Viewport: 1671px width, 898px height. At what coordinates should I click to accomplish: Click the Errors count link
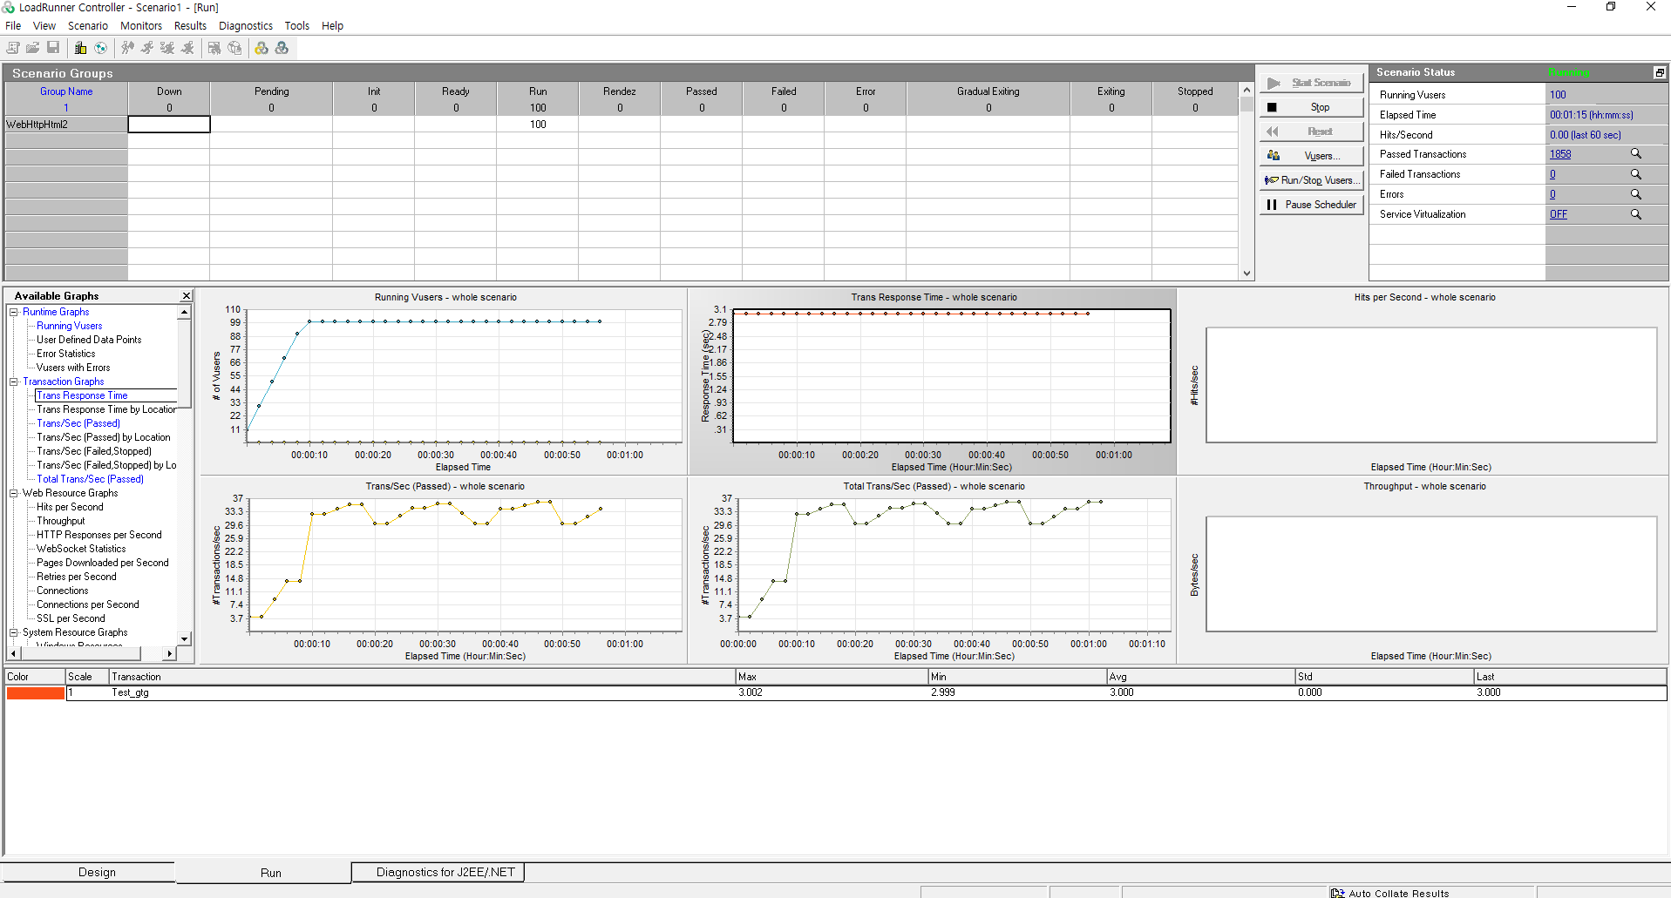(x=1552, y=194)
